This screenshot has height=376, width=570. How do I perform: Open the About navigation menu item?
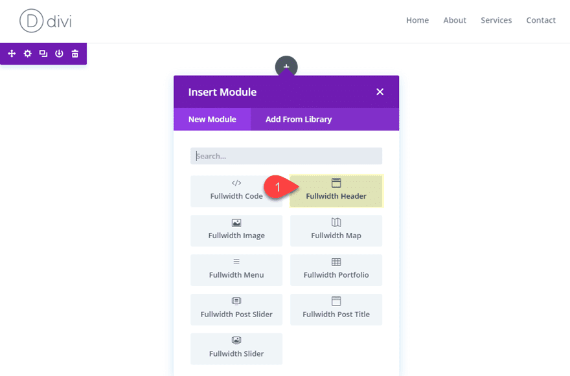(x=455, y=20)
